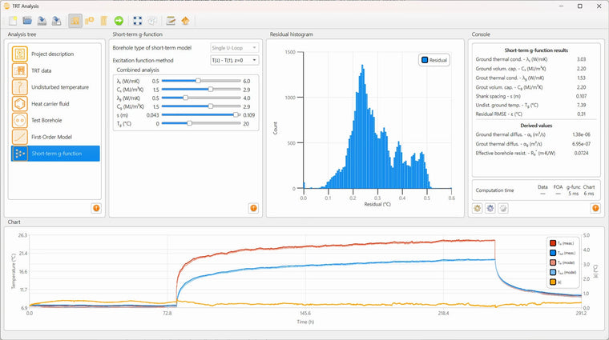Click the Undisturbed temperature icon
Viewport: 609px width, 340px height.
coord(19,87)
